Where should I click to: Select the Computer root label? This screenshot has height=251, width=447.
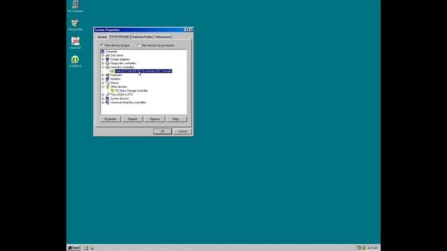point(111,52)
